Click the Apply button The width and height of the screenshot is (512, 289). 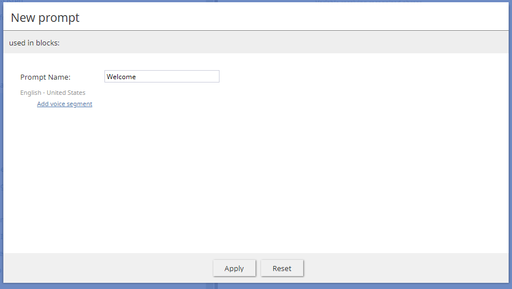click(x=234, y=268)
